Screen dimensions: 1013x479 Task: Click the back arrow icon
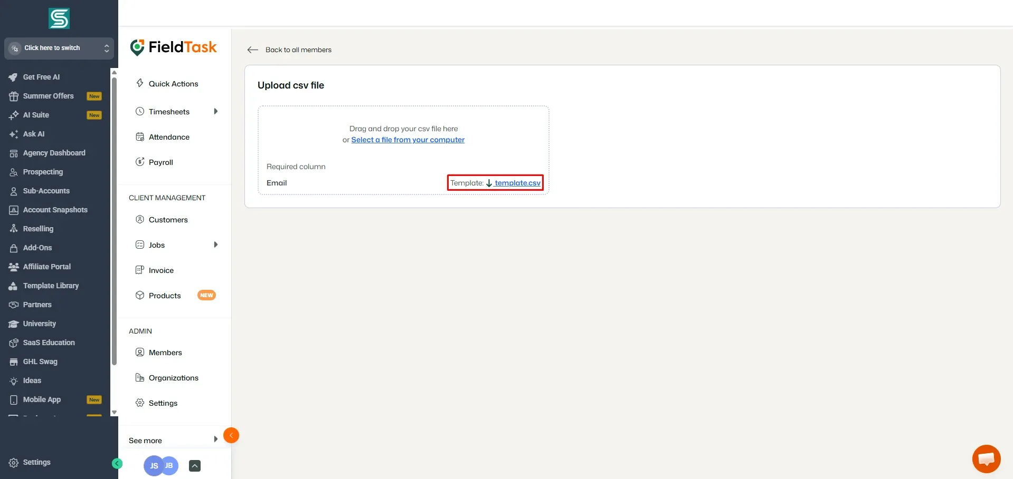pos(253,50)
